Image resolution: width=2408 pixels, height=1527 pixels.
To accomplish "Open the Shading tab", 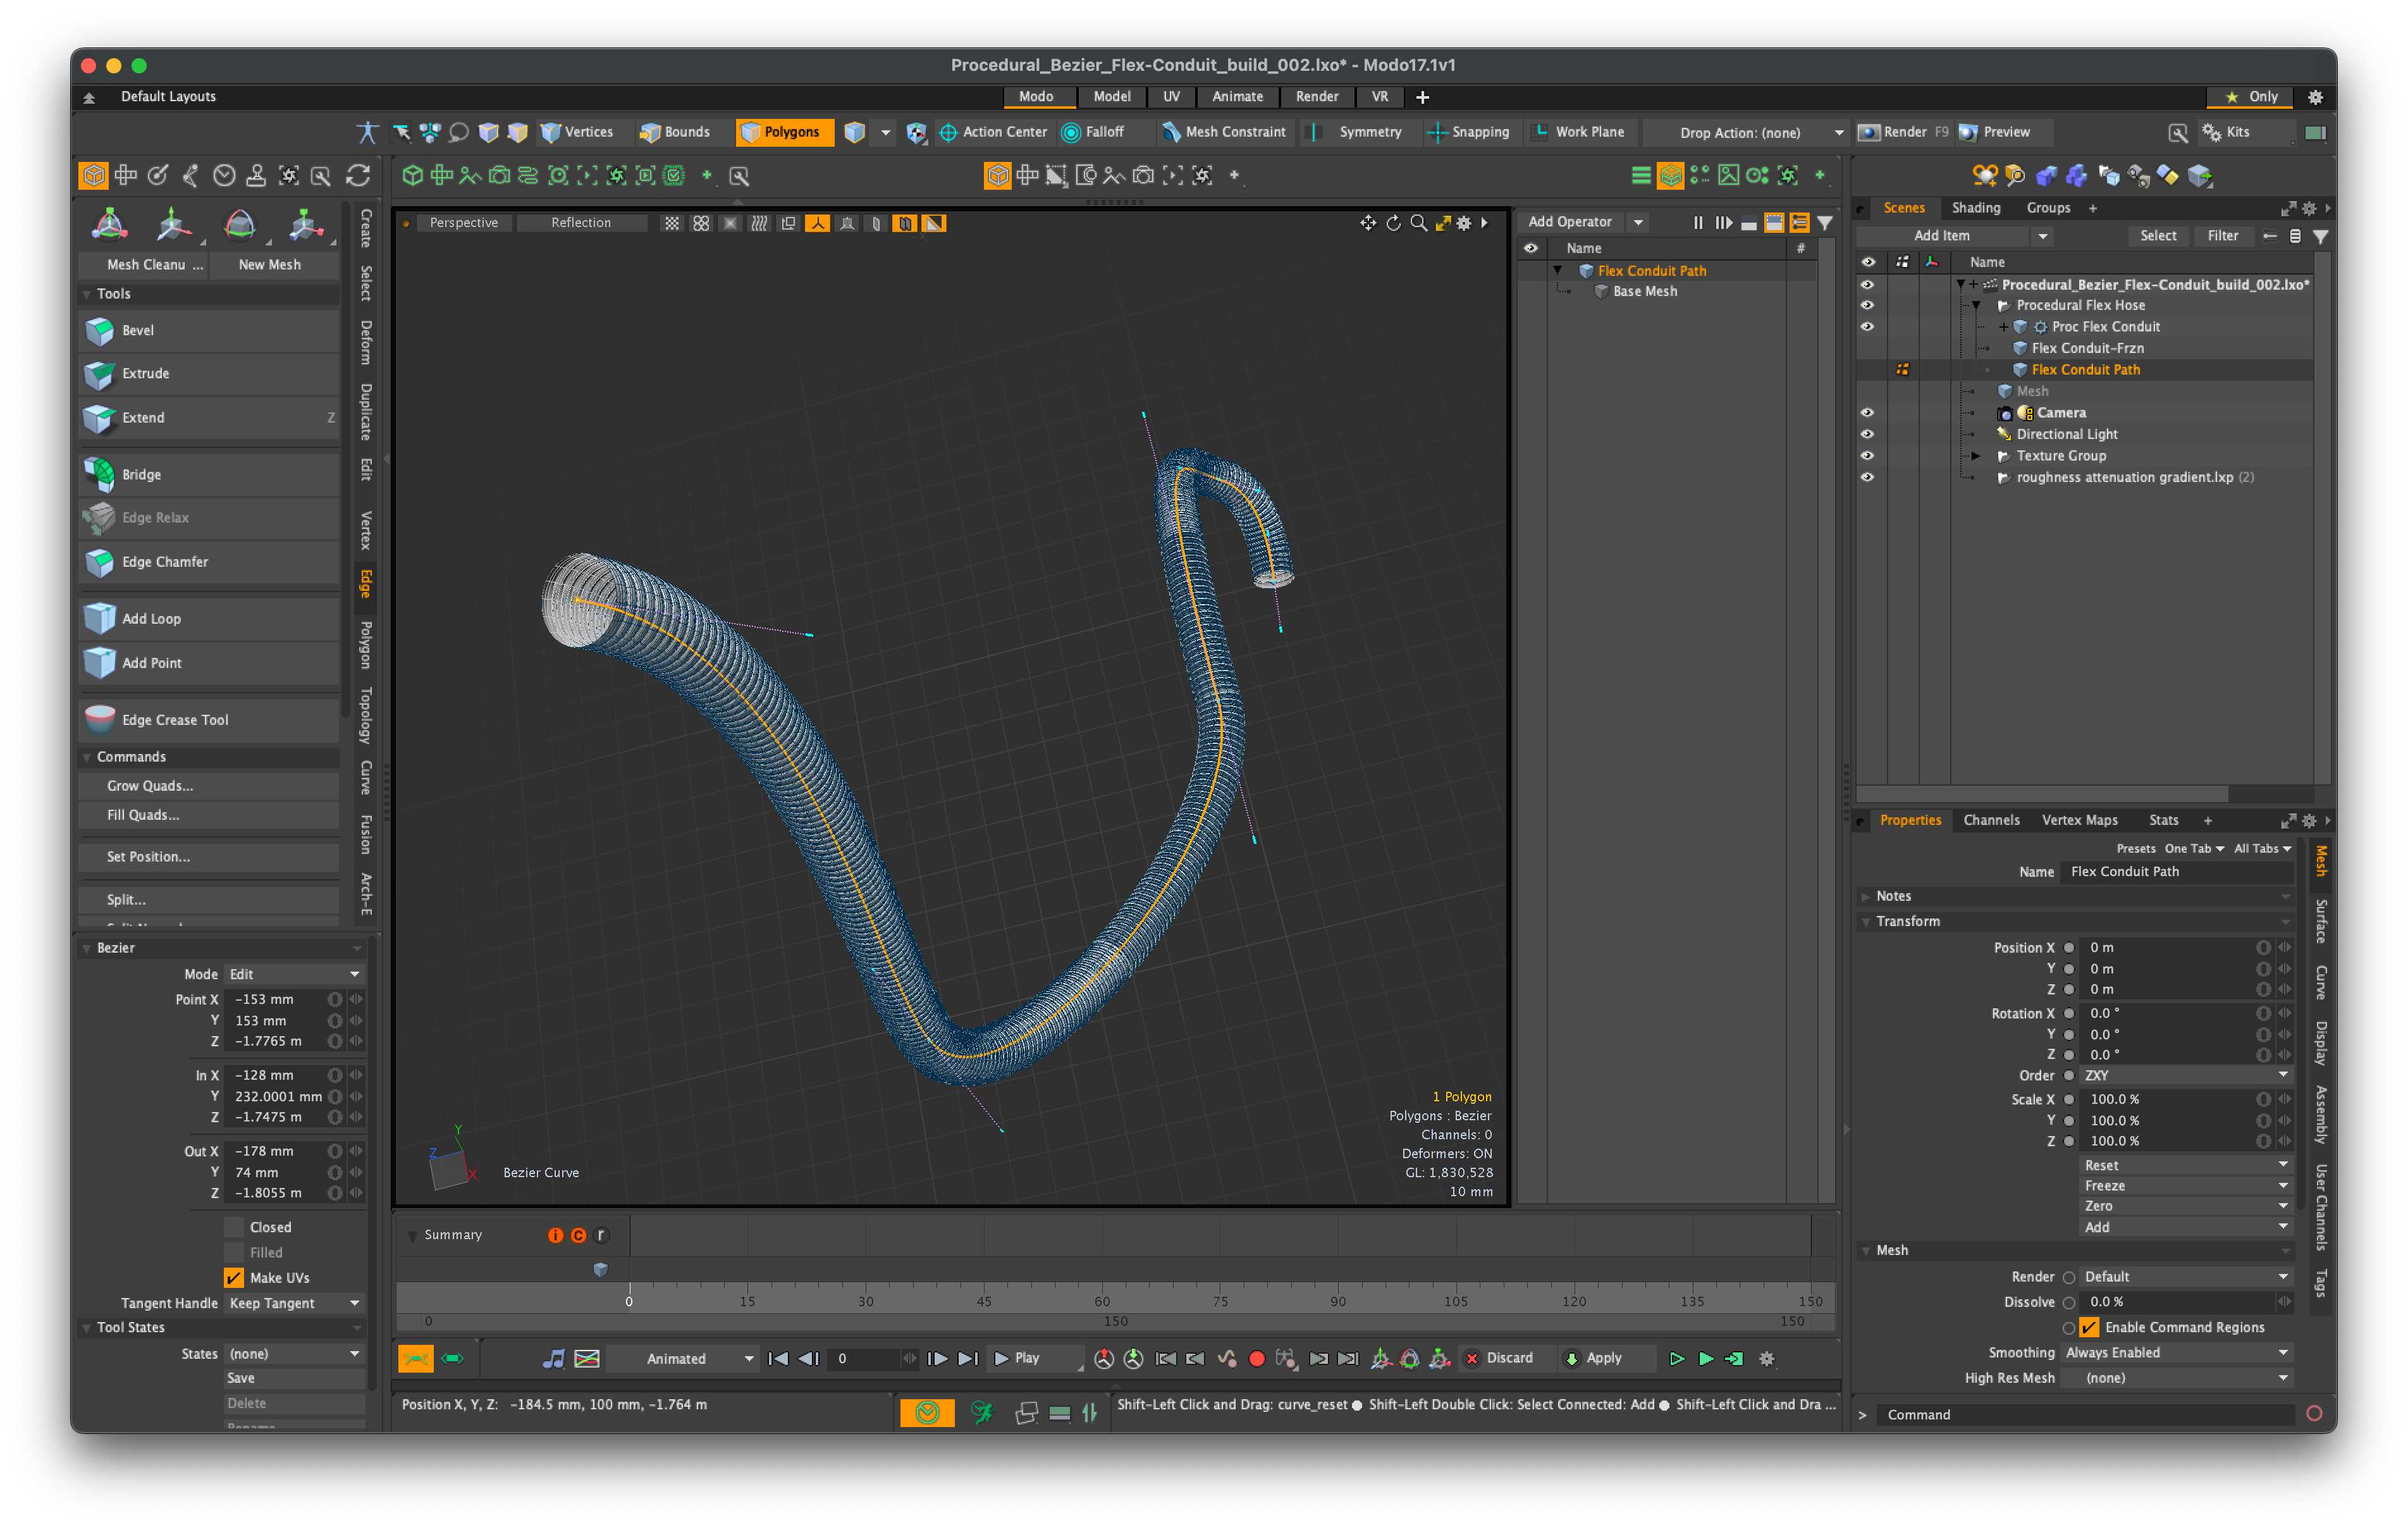I will (x=1975, y=207).
